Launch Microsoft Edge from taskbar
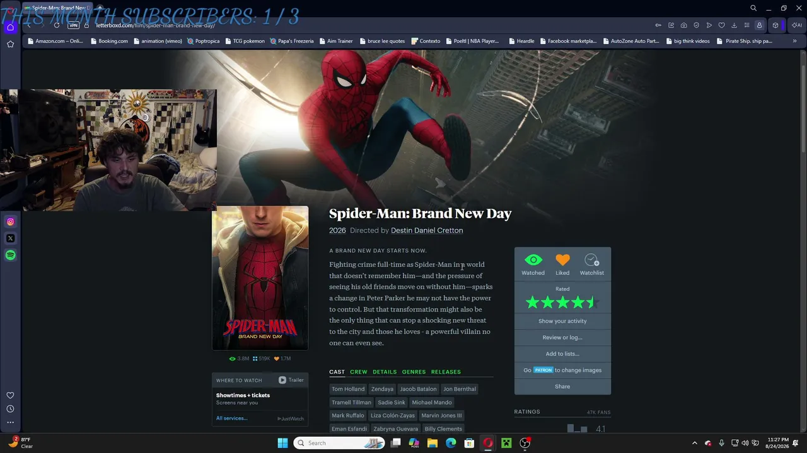 point(451,443)
